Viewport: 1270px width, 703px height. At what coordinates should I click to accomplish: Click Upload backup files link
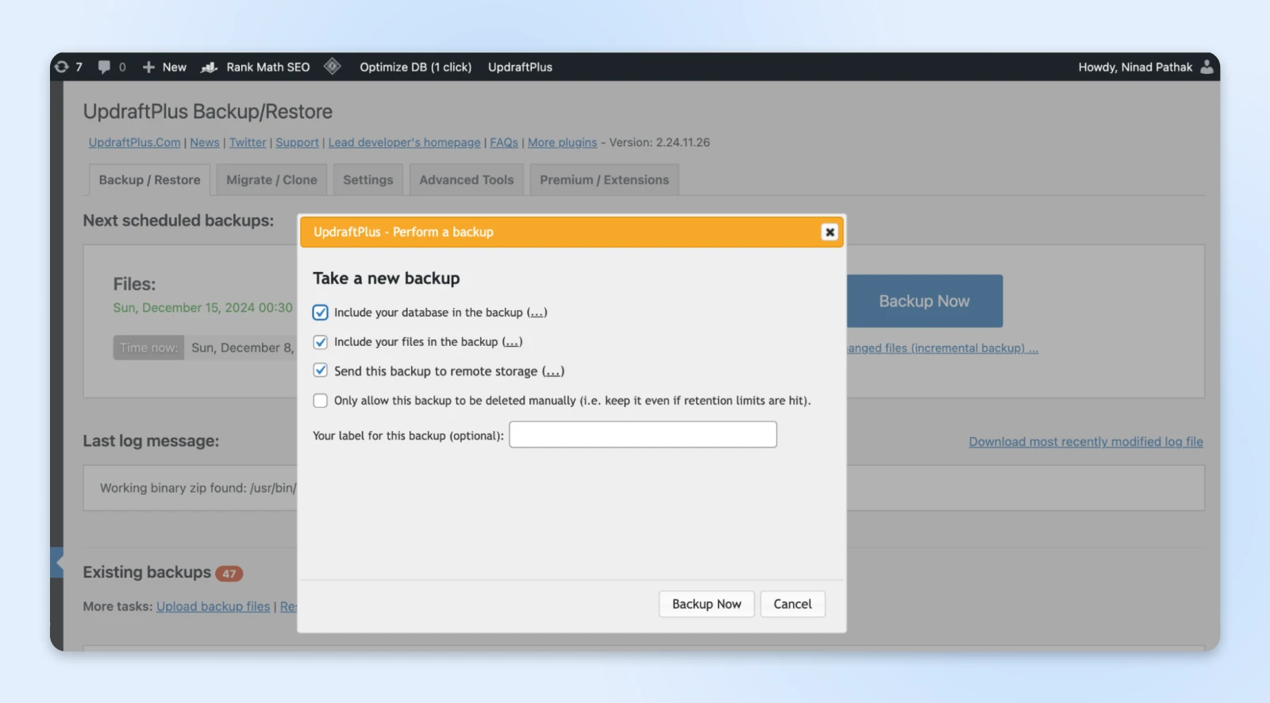pos(214,606)
